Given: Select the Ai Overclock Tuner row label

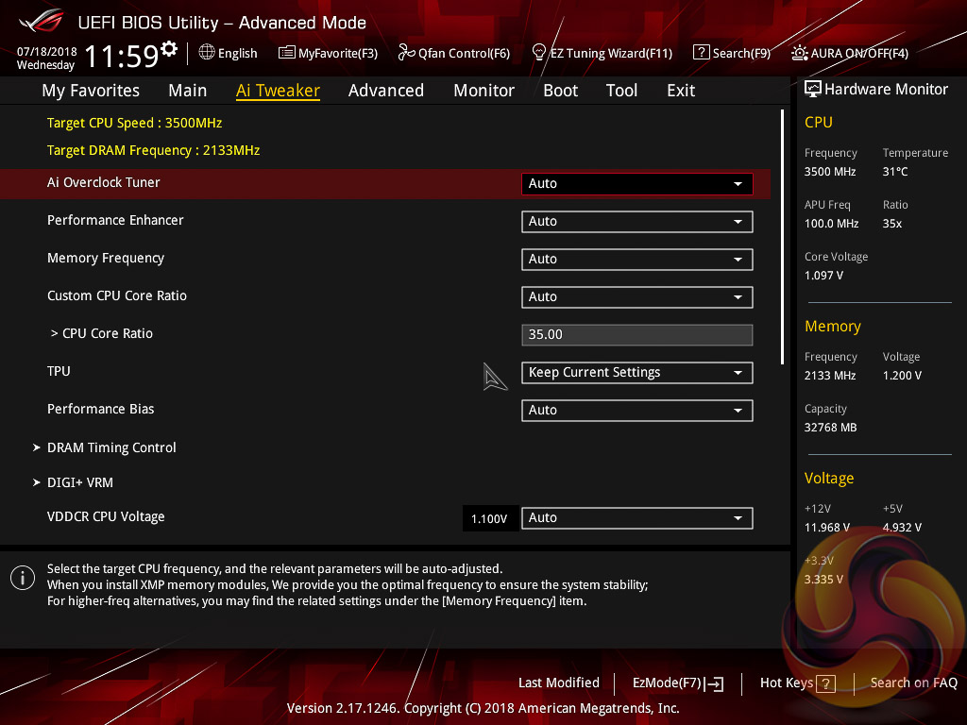Looking at the screenshot, I should (x=104, y=182).
